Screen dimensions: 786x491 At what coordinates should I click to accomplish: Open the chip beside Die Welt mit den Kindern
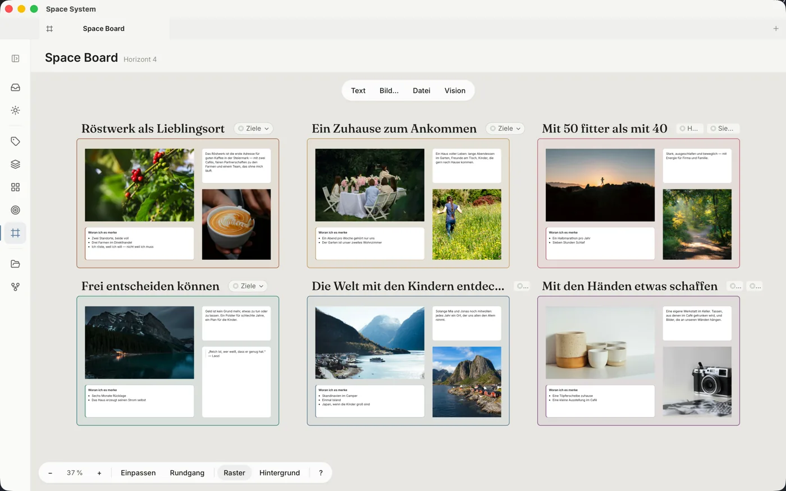(523, 286)
